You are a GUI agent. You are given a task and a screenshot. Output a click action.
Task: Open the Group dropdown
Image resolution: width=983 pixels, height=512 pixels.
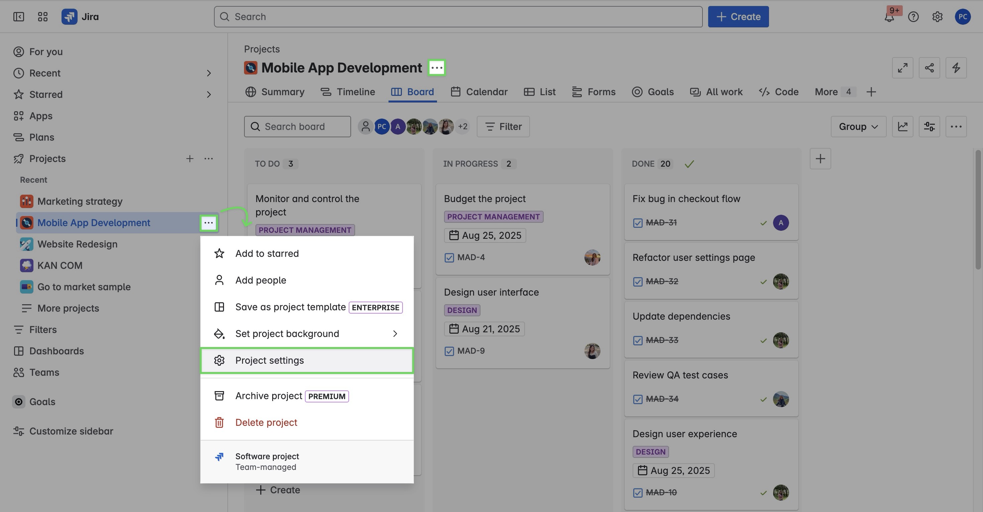pyautogui.click(x=858, y=127)
